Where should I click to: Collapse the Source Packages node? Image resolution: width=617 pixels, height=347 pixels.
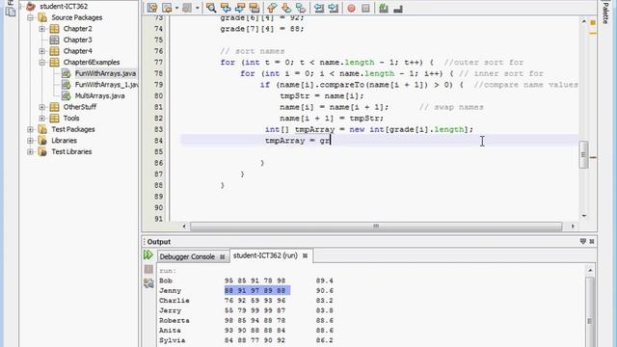tap(30, 17)
